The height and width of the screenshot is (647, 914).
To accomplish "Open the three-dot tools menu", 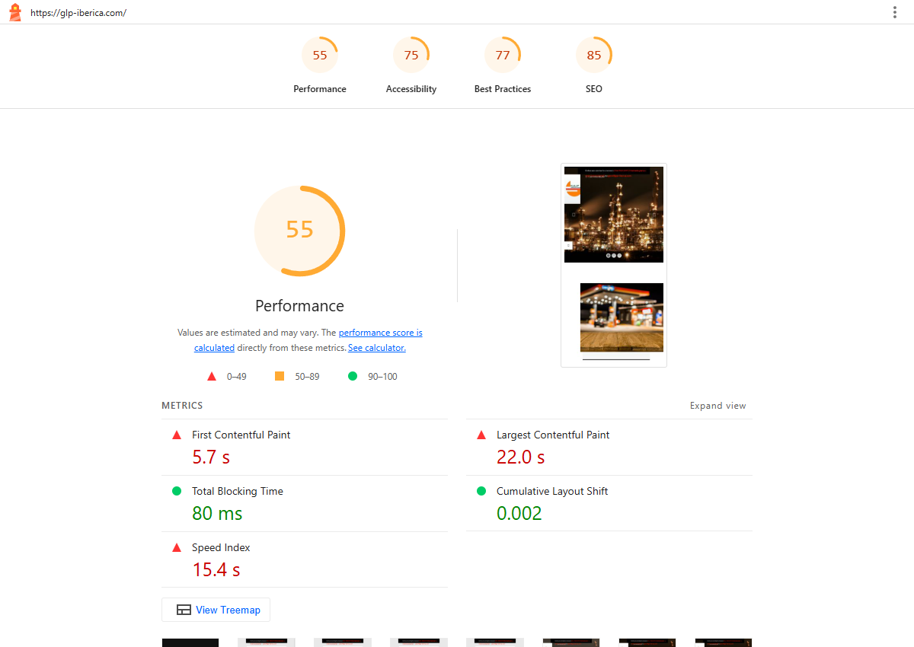I will (894, 12).
